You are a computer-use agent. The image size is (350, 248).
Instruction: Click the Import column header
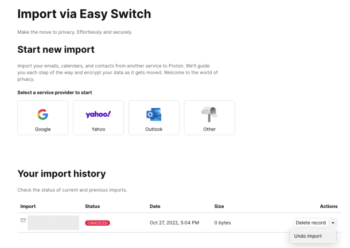(28, 206)
